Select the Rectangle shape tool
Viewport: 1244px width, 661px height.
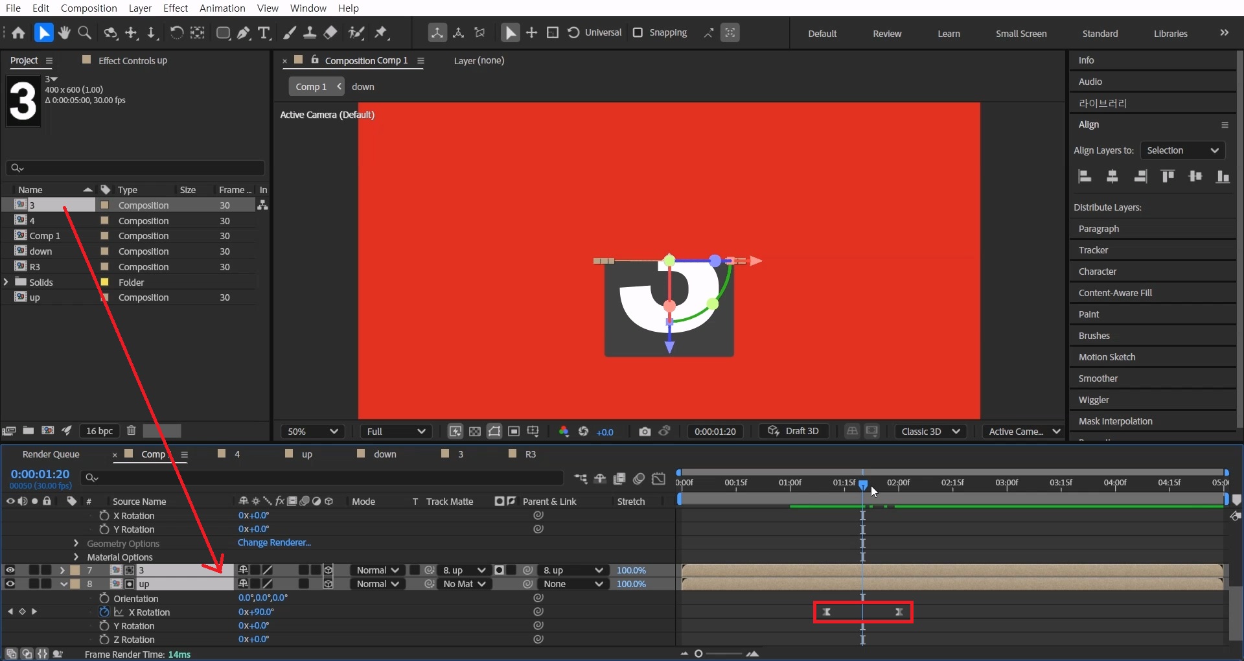coord(223,33)
